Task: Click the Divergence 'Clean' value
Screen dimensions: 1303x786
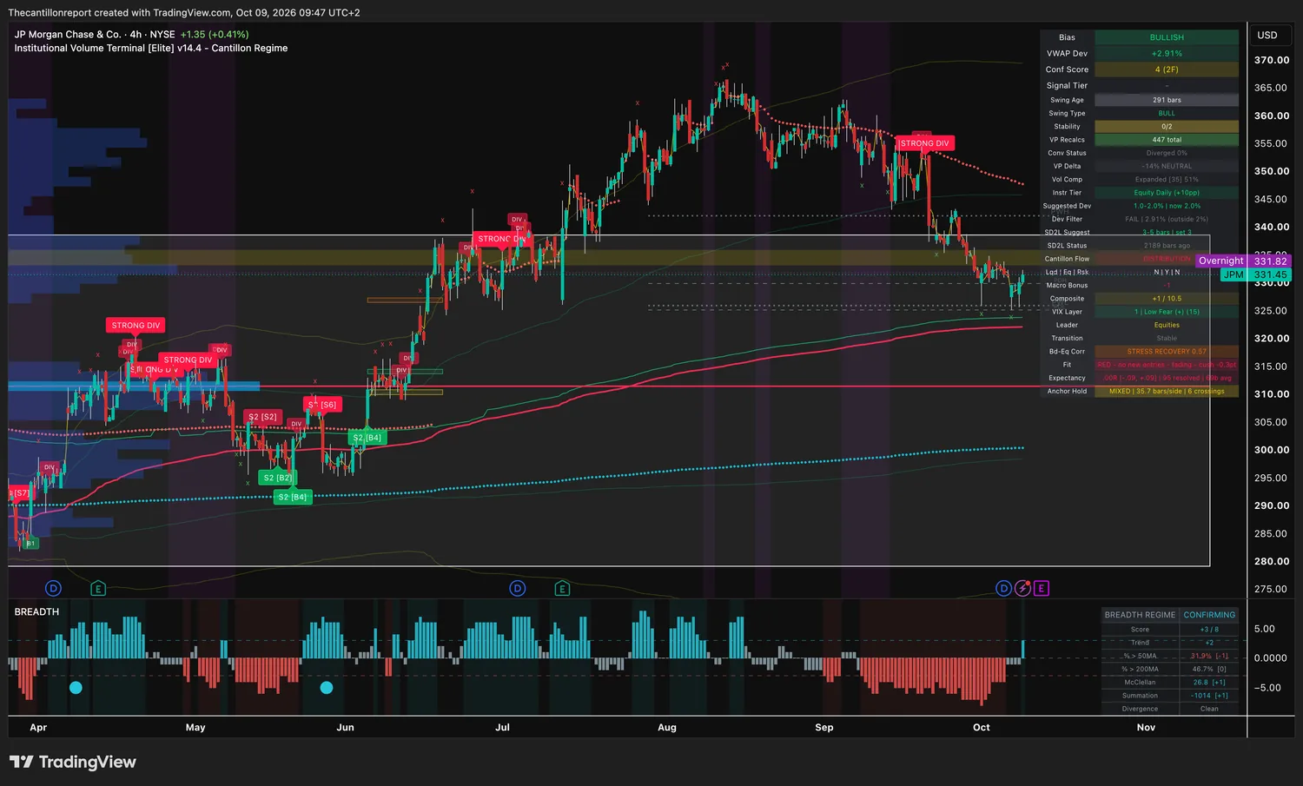Action: pos(1209,709)
